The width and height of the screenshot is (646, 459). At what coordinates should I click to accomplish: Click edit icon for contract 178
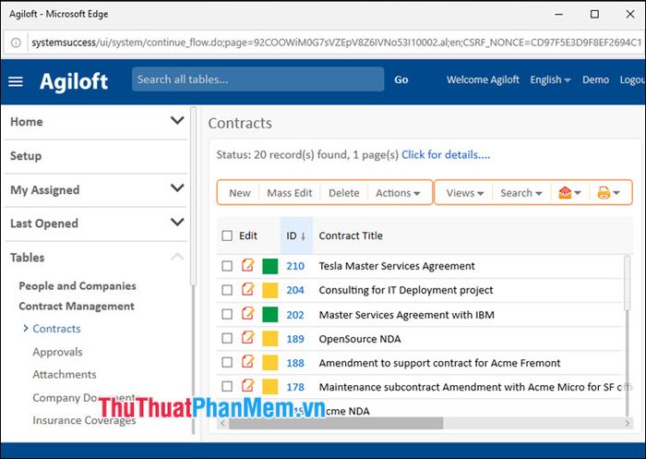click(247, 386)
